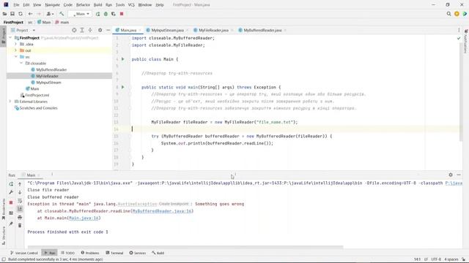Switch to MyInputStream.java editor tab
This screenshot has height=263, width=469.
click(x=167, y=30)
